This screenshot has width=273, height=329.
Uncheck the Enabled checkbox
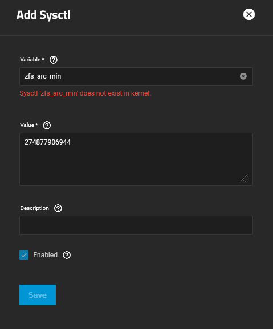click(24, 255)
